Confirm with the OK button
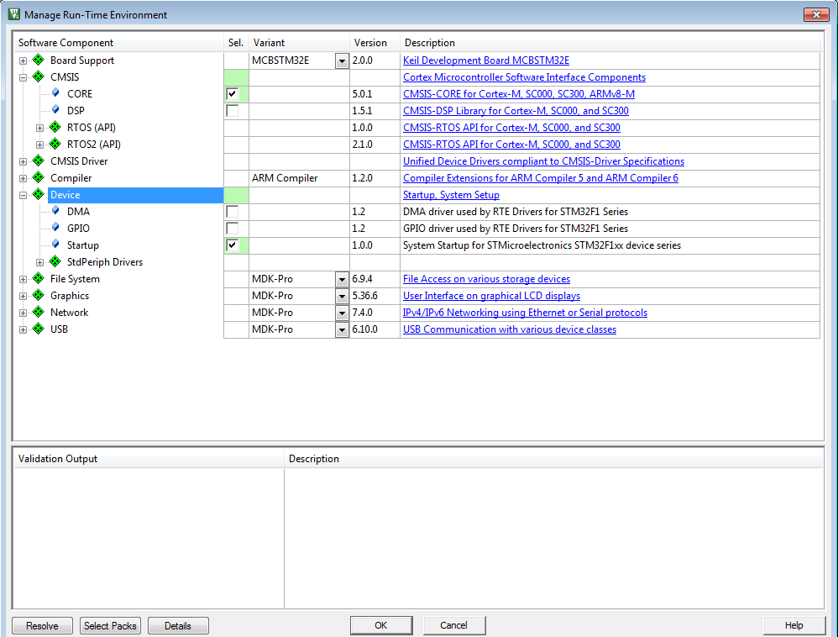The height and width of the screenshot is (637, 838). tap(381, 624)
